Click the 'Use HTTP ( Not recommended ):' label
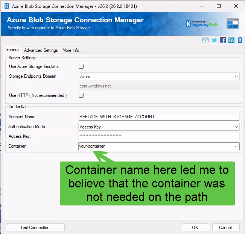The image size is (245, 234). tap(38, 95)
